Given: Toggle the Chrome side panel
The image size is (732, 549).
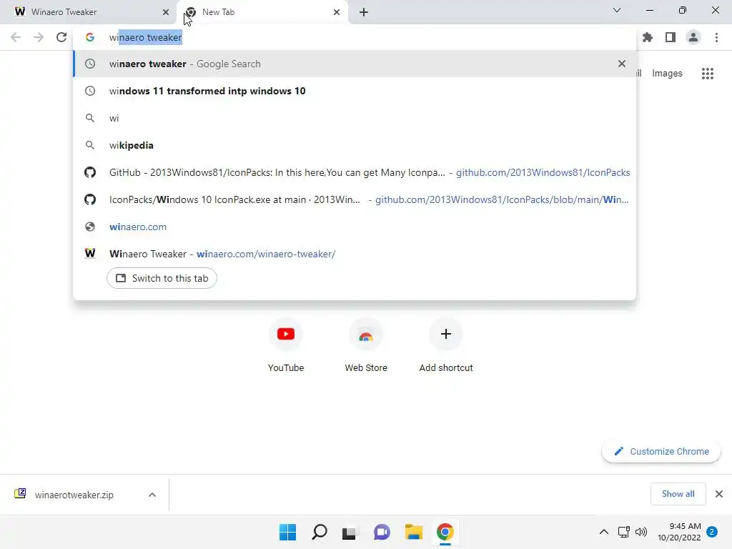Looking at the screenshot, I should tap(671, 37).
